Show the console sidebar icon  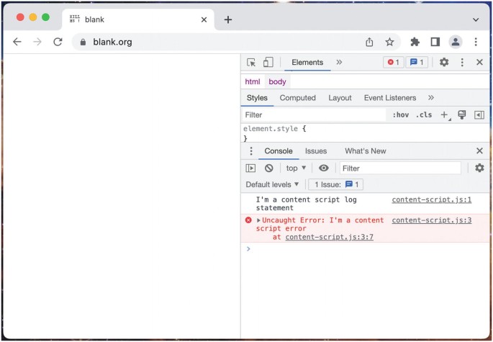pos(250,168)
